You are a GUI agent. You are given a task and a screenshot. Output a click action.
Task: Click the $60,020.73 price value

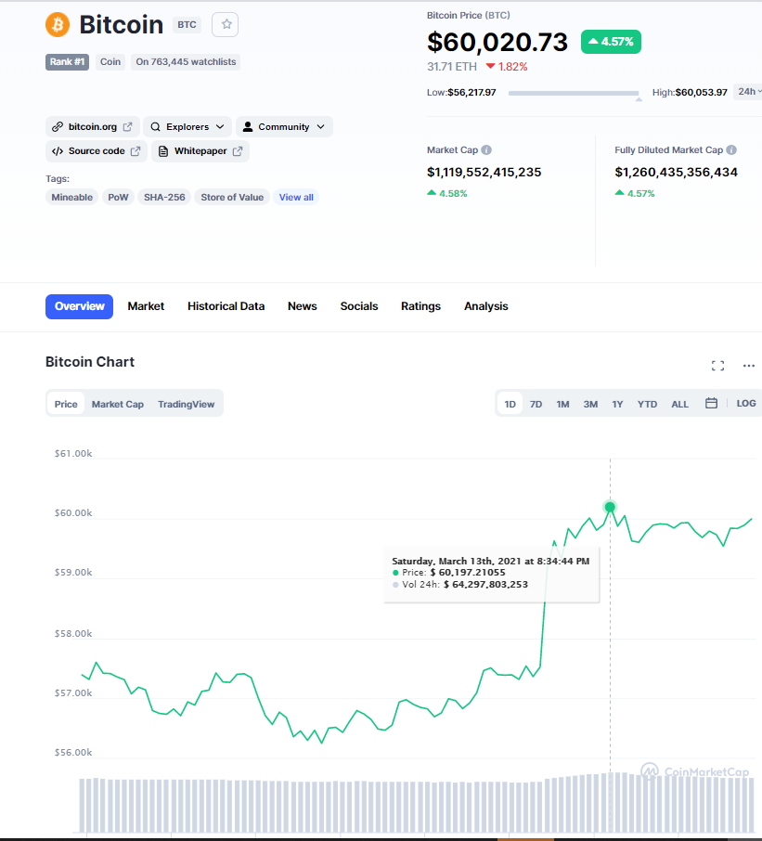click(497, 43)
